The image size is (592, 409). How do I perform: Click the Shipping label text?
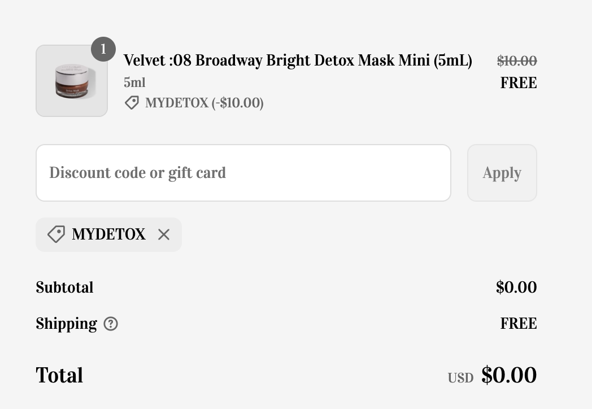tap(66, 324)
